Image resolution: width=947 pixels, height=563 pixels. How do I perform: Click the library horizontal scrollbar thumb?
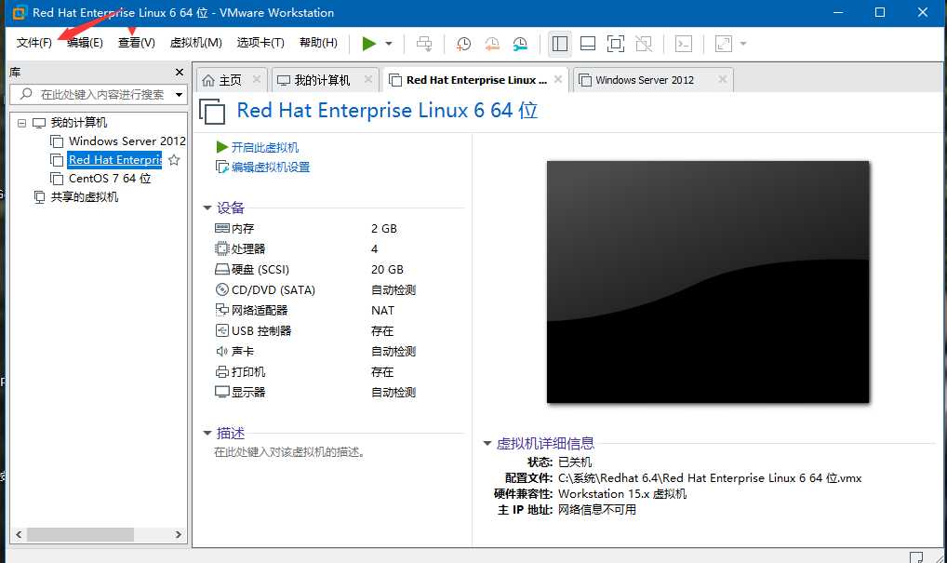[x=80, y=534]
